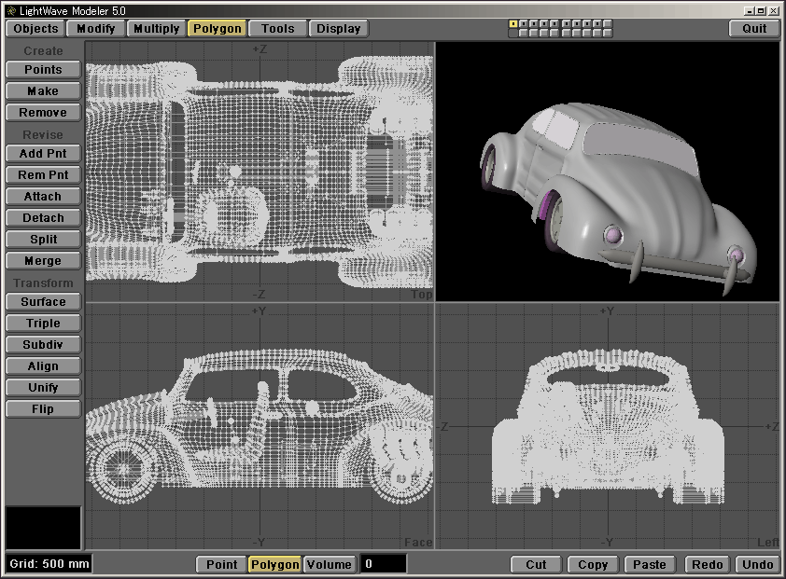The width and height of the screenshot is (786, 579).
Task: Switch to Point selection mode
Action: 221,564
